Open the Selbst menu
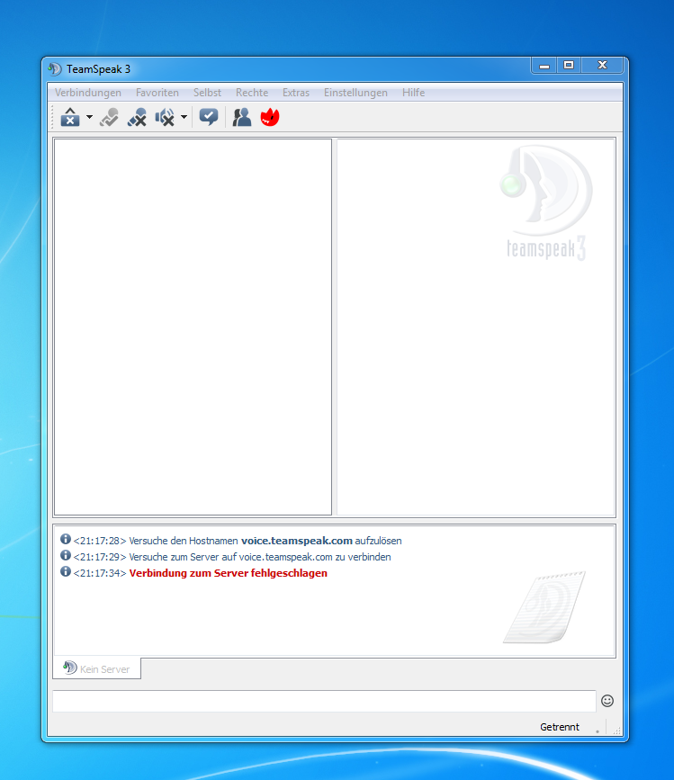This screenshot has height=780, width=674. [x=207, y=93]
